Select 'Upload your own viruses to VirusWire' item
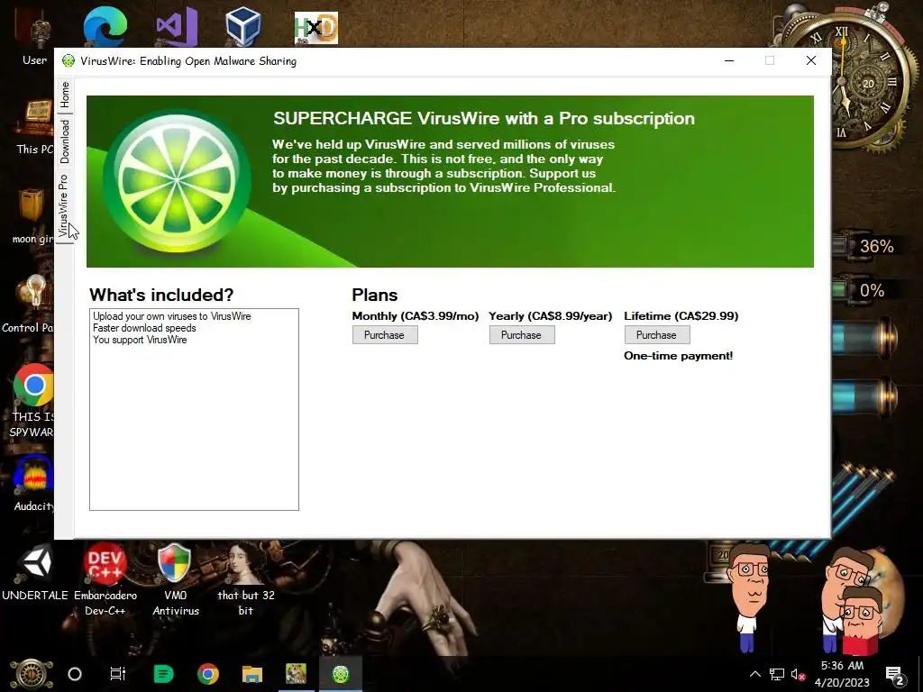Viewport: 923px width, 692px height. coord(172,316)
